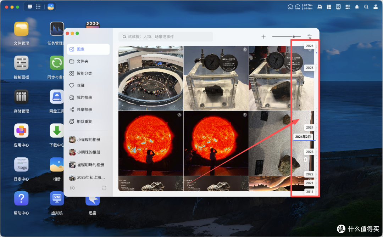Click the photo search field 试试搜

click(166, 36)
